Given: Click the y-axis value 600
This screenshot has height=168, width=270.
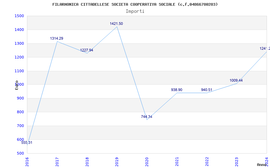Looking at the screenshot, I should click(x=20, y=139).
